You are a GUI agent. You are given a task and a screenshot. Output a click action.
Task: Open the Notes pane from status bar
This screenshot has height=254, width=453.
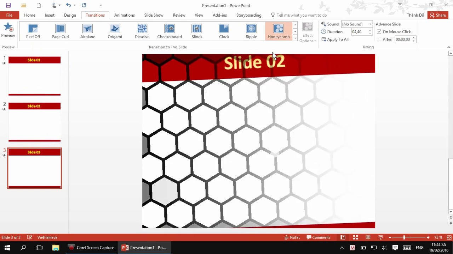pos(292,237)
